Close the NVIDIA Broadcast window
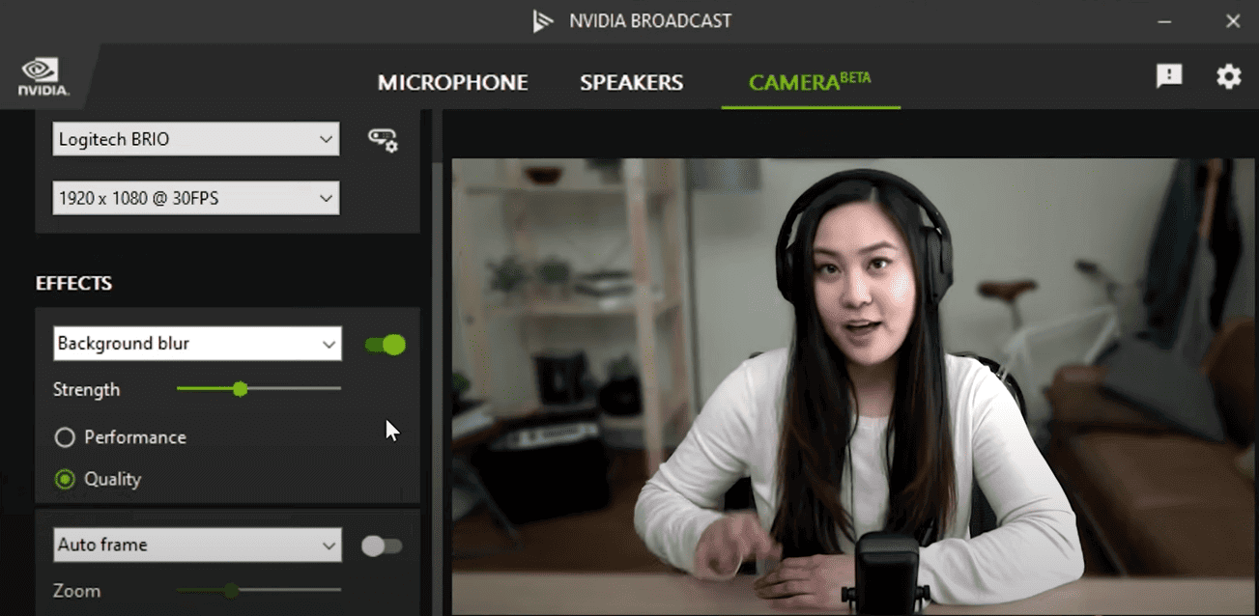The image size is (1259, 616). pyautogui.click(x=1233, y=21)
